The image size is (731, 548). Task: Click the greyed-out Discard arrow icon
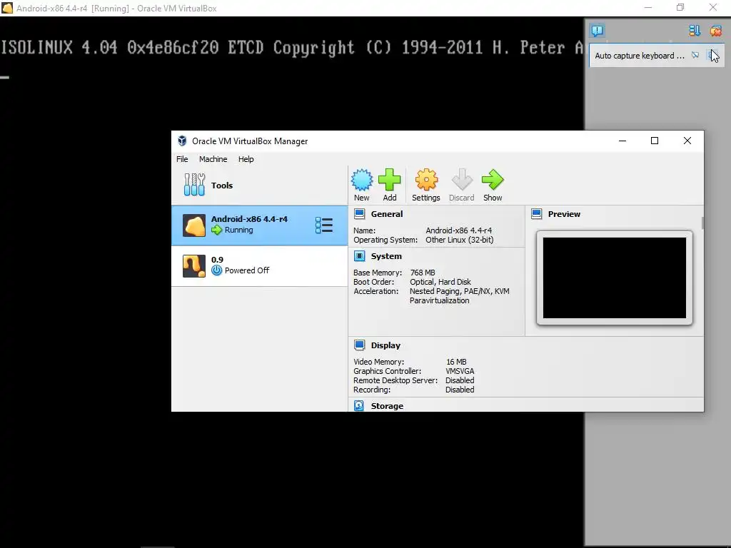(462, 180)
